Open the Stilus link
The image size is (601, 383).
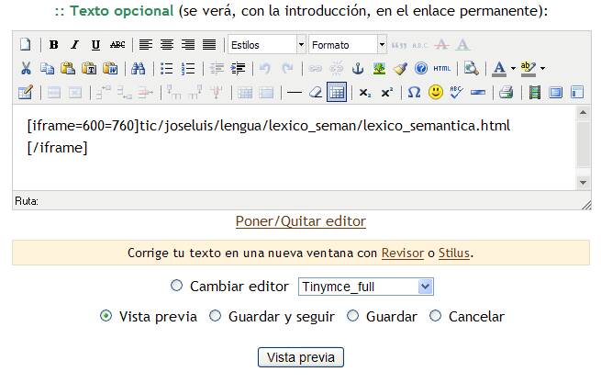454,253
